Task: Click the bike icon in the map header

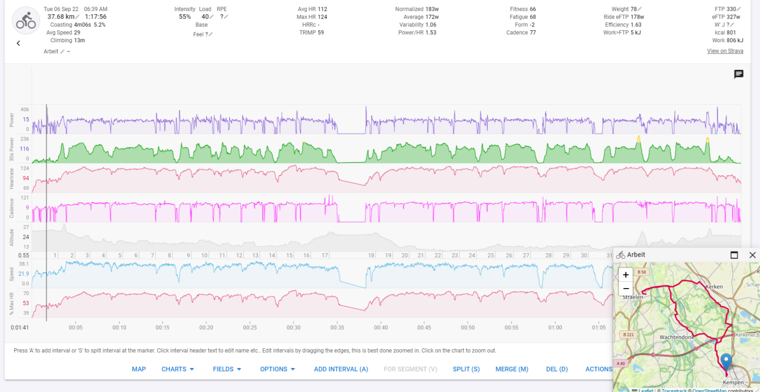Action: [x=620, y=255]
